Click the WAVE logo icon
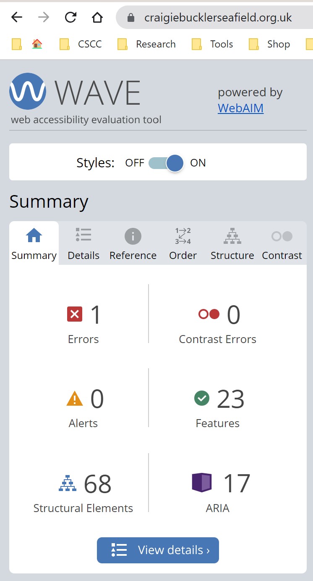The width and height of the screenshot is (313, 581). tap(28, 91)
